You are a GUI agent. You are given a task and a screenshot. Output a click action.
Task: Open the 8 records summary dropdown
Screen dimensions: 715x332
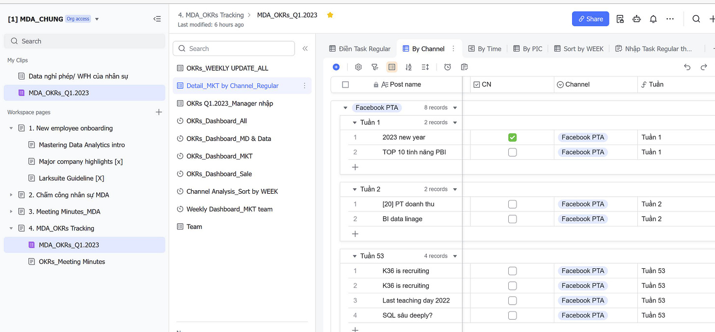click(455, 107)
